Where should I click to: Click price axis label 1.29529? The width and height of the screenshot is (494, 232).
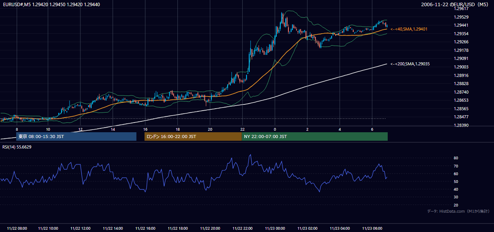point(461,17)
